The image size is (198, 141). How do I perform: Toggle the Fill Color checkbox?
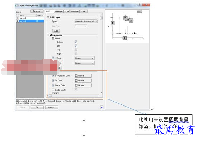53,81
